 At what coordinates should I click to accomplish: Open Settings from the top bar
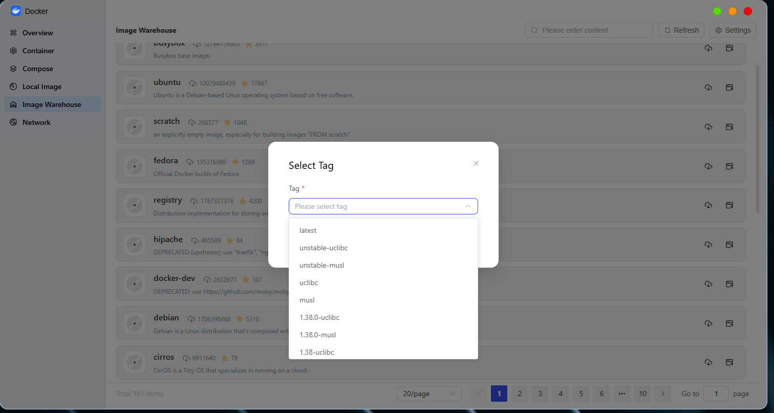[733, 30]
